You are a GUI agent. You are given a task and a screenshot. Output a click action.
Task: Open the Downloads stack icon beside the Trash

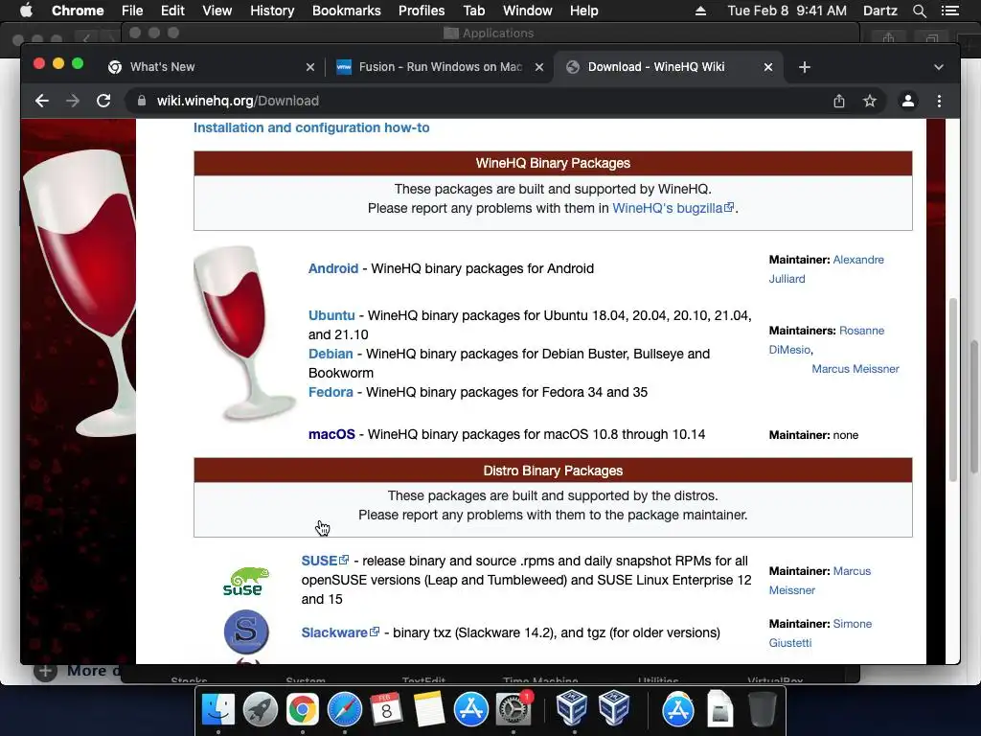720,710
